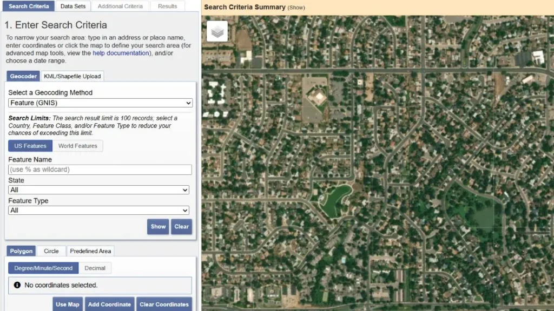Open the Data Sets tab
554x311 pixels.
[73, 6]
